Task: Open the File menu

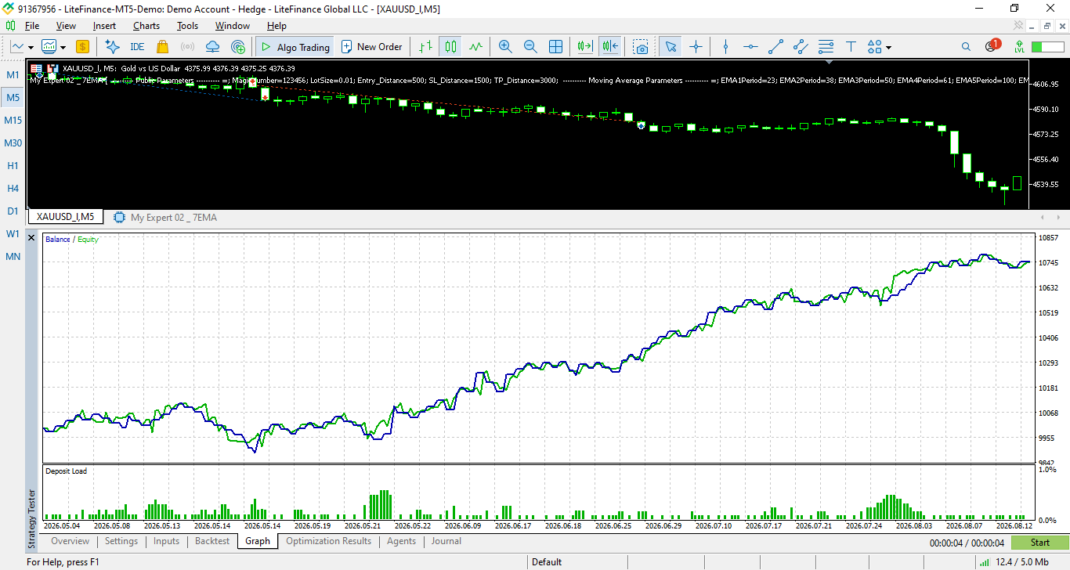Action: coord(32,26)
